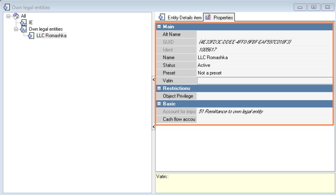
Task: Click the window title bar entity icon
Action: click(x=6, y=7)
